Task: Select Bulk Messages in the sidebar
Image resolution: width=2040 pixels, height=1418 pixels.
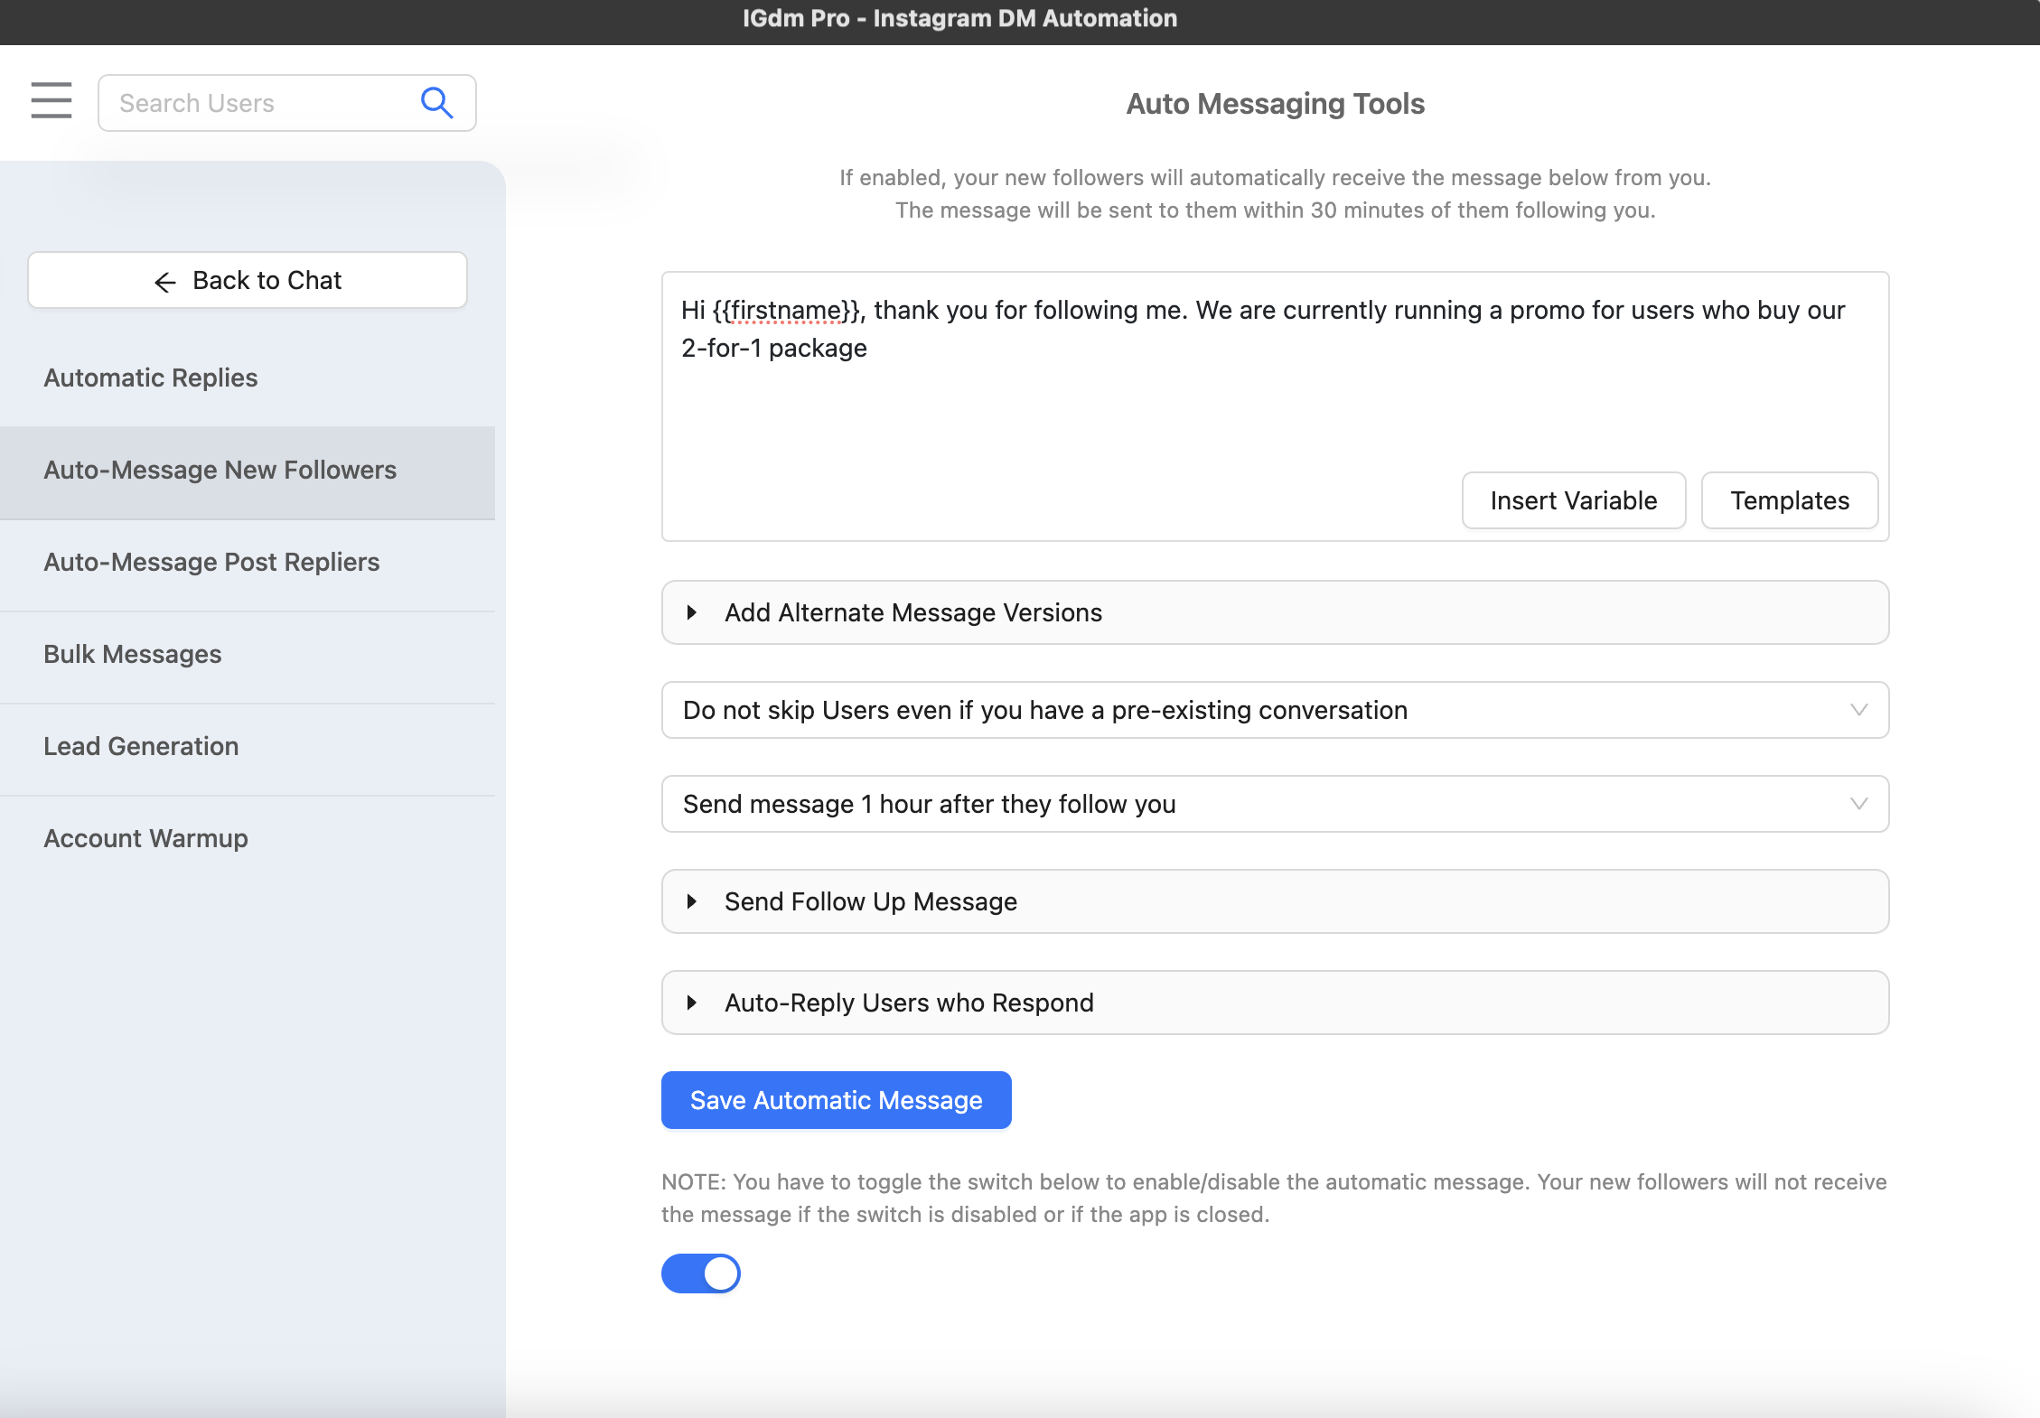Action: point(133,654)
